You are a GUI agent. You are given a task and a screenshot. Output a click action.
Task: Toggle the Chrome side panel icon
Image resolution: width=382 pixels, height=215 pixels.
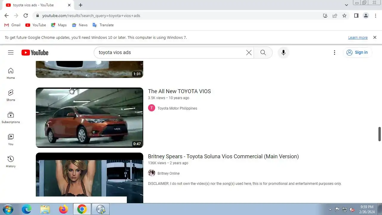(x=356, y=16)
